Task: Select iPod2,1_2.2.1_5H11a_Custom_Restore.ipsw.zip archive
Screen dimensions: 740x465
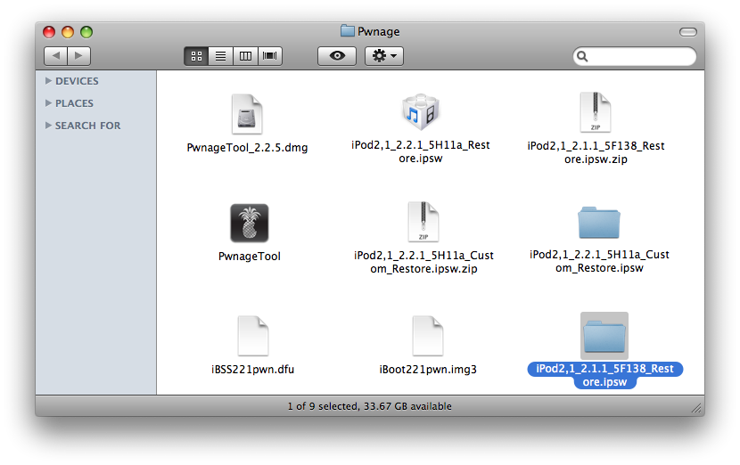Action: tap(423, 223)
